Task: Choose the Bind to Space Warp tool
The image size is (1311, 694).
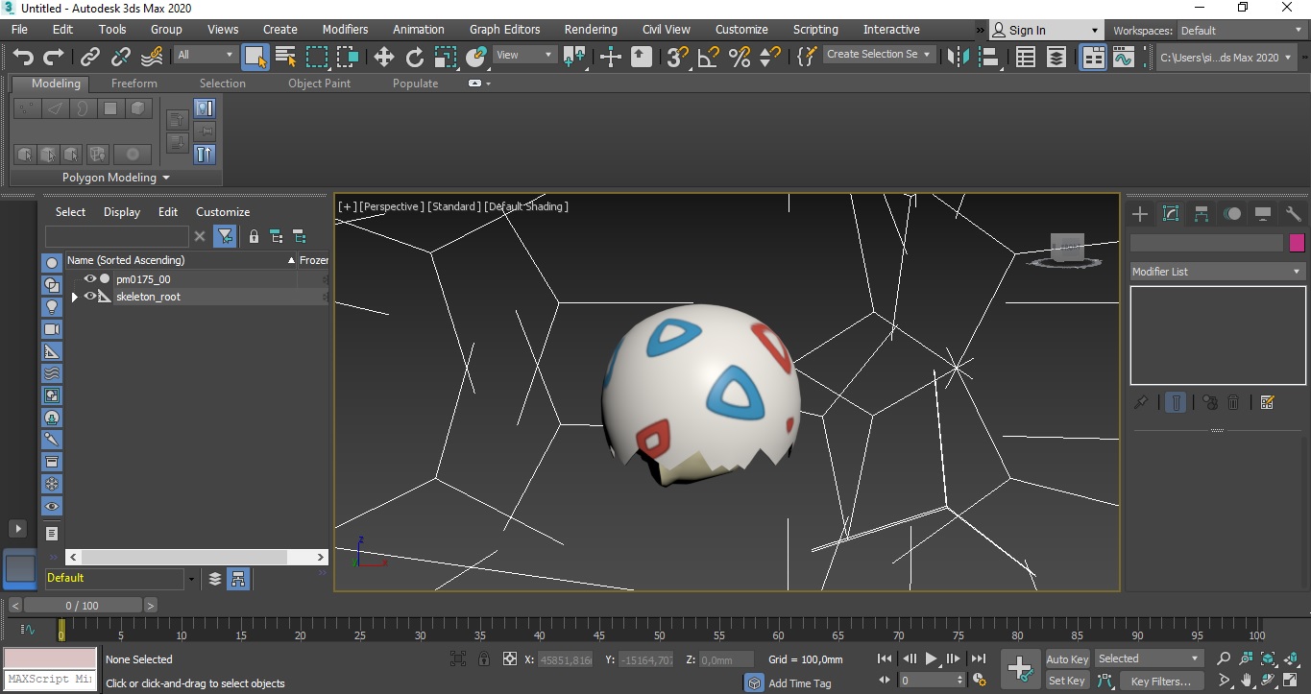Action: point(152,57)
